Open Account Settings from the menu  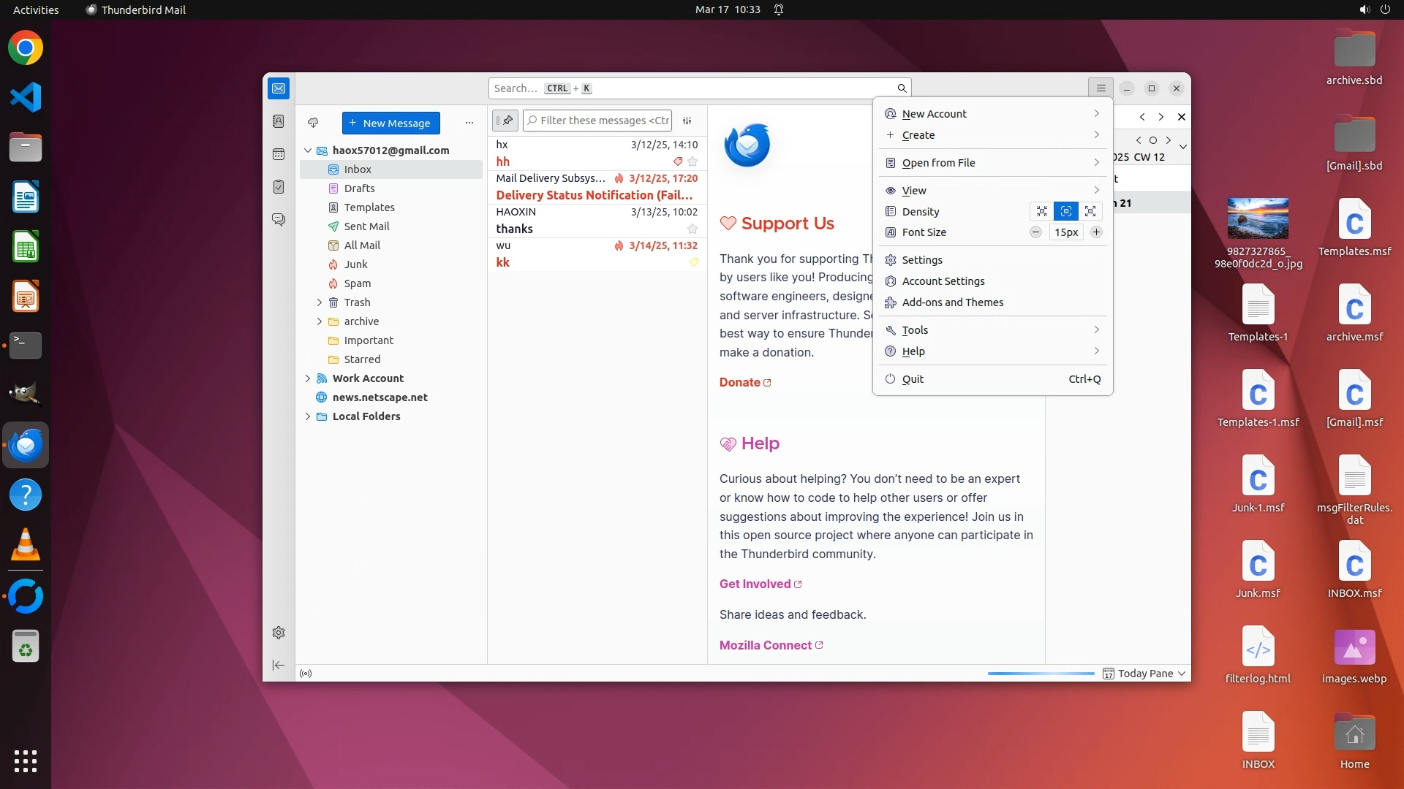click(x=943, y=281)
